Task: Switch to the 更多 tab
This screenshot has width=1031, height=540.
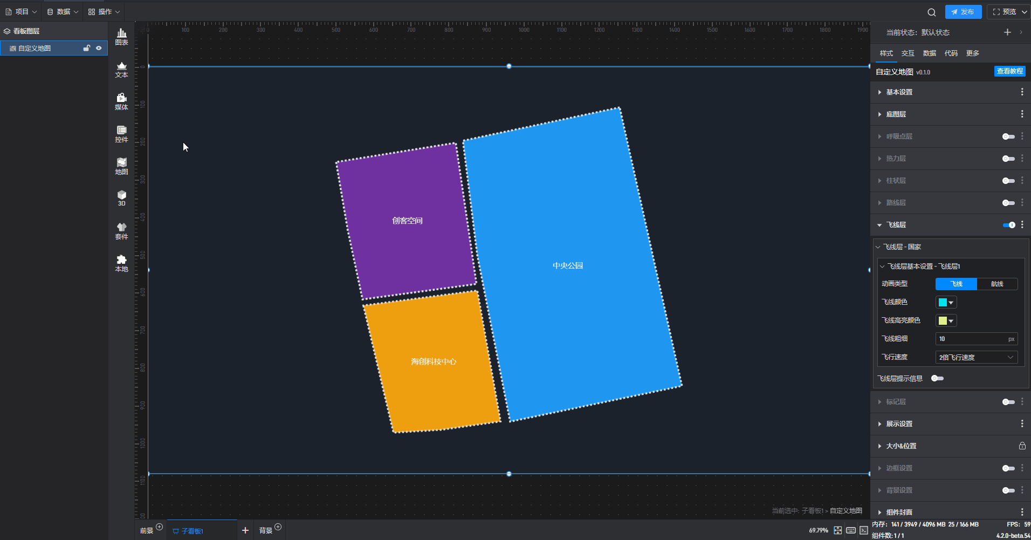Action: coord(973,53)
